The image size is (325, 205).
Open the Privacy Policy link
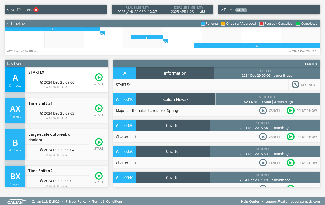76,201
